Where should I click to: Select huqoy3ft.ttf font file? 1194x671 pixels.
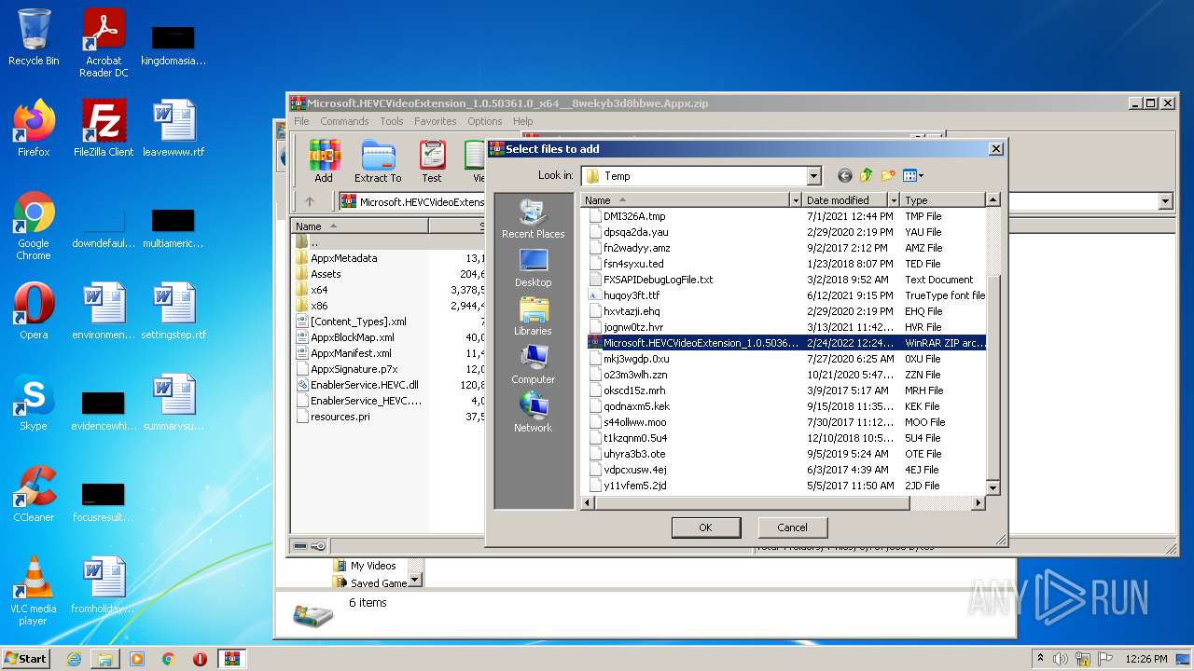(x=631, y=295)
